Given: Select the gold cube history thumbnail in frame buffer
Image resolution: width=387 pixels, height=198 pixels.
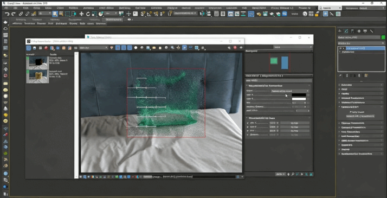Looking at the screenshot, I should 37,76.
